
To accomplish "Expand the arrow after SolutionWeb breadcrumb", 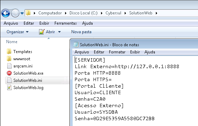I will click(157, 13).
